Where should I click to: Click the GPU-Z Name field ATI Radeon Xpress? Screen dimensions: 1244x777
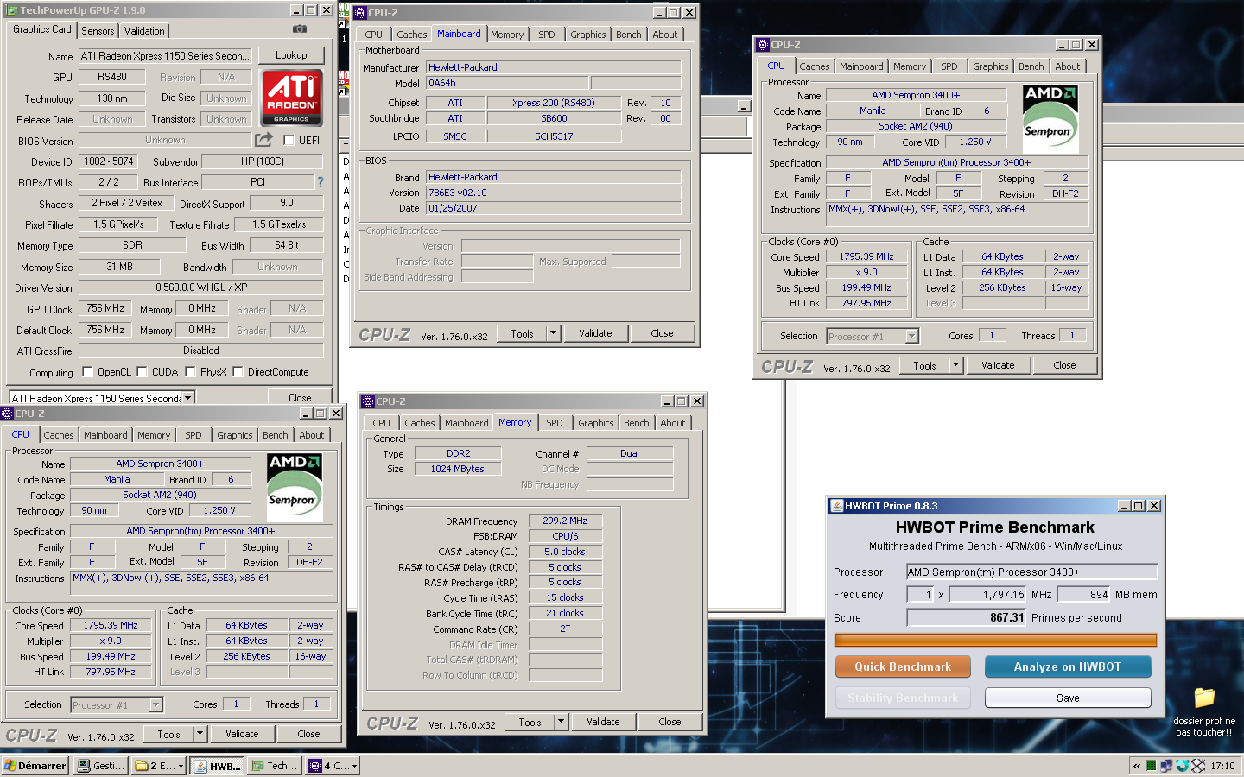pos(165,56)
